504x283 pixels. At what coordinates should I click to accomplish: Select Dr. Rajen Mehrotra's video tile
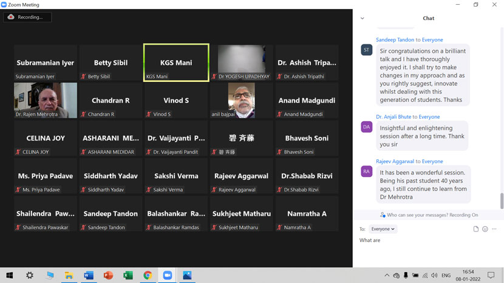(x=46, y=100)
